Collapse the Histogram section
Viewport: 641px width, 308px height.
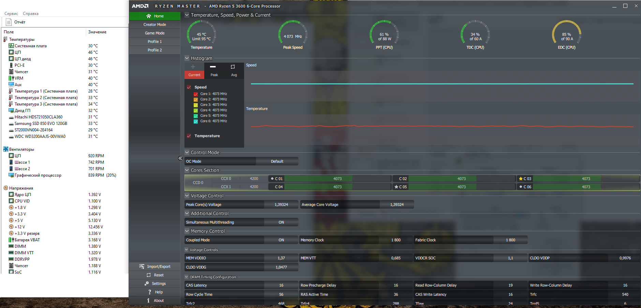point(187,58)
